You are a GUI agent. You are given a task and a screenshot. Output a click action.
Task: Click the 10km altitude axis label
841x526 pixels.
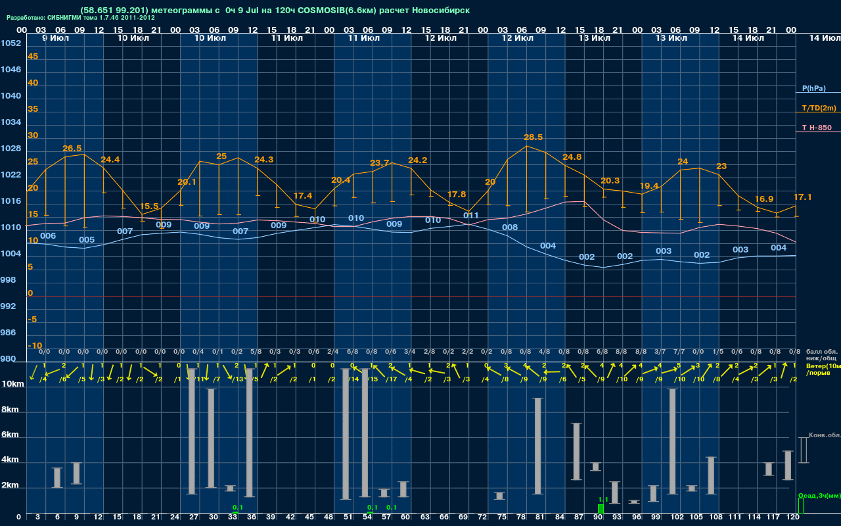(13, 384)
